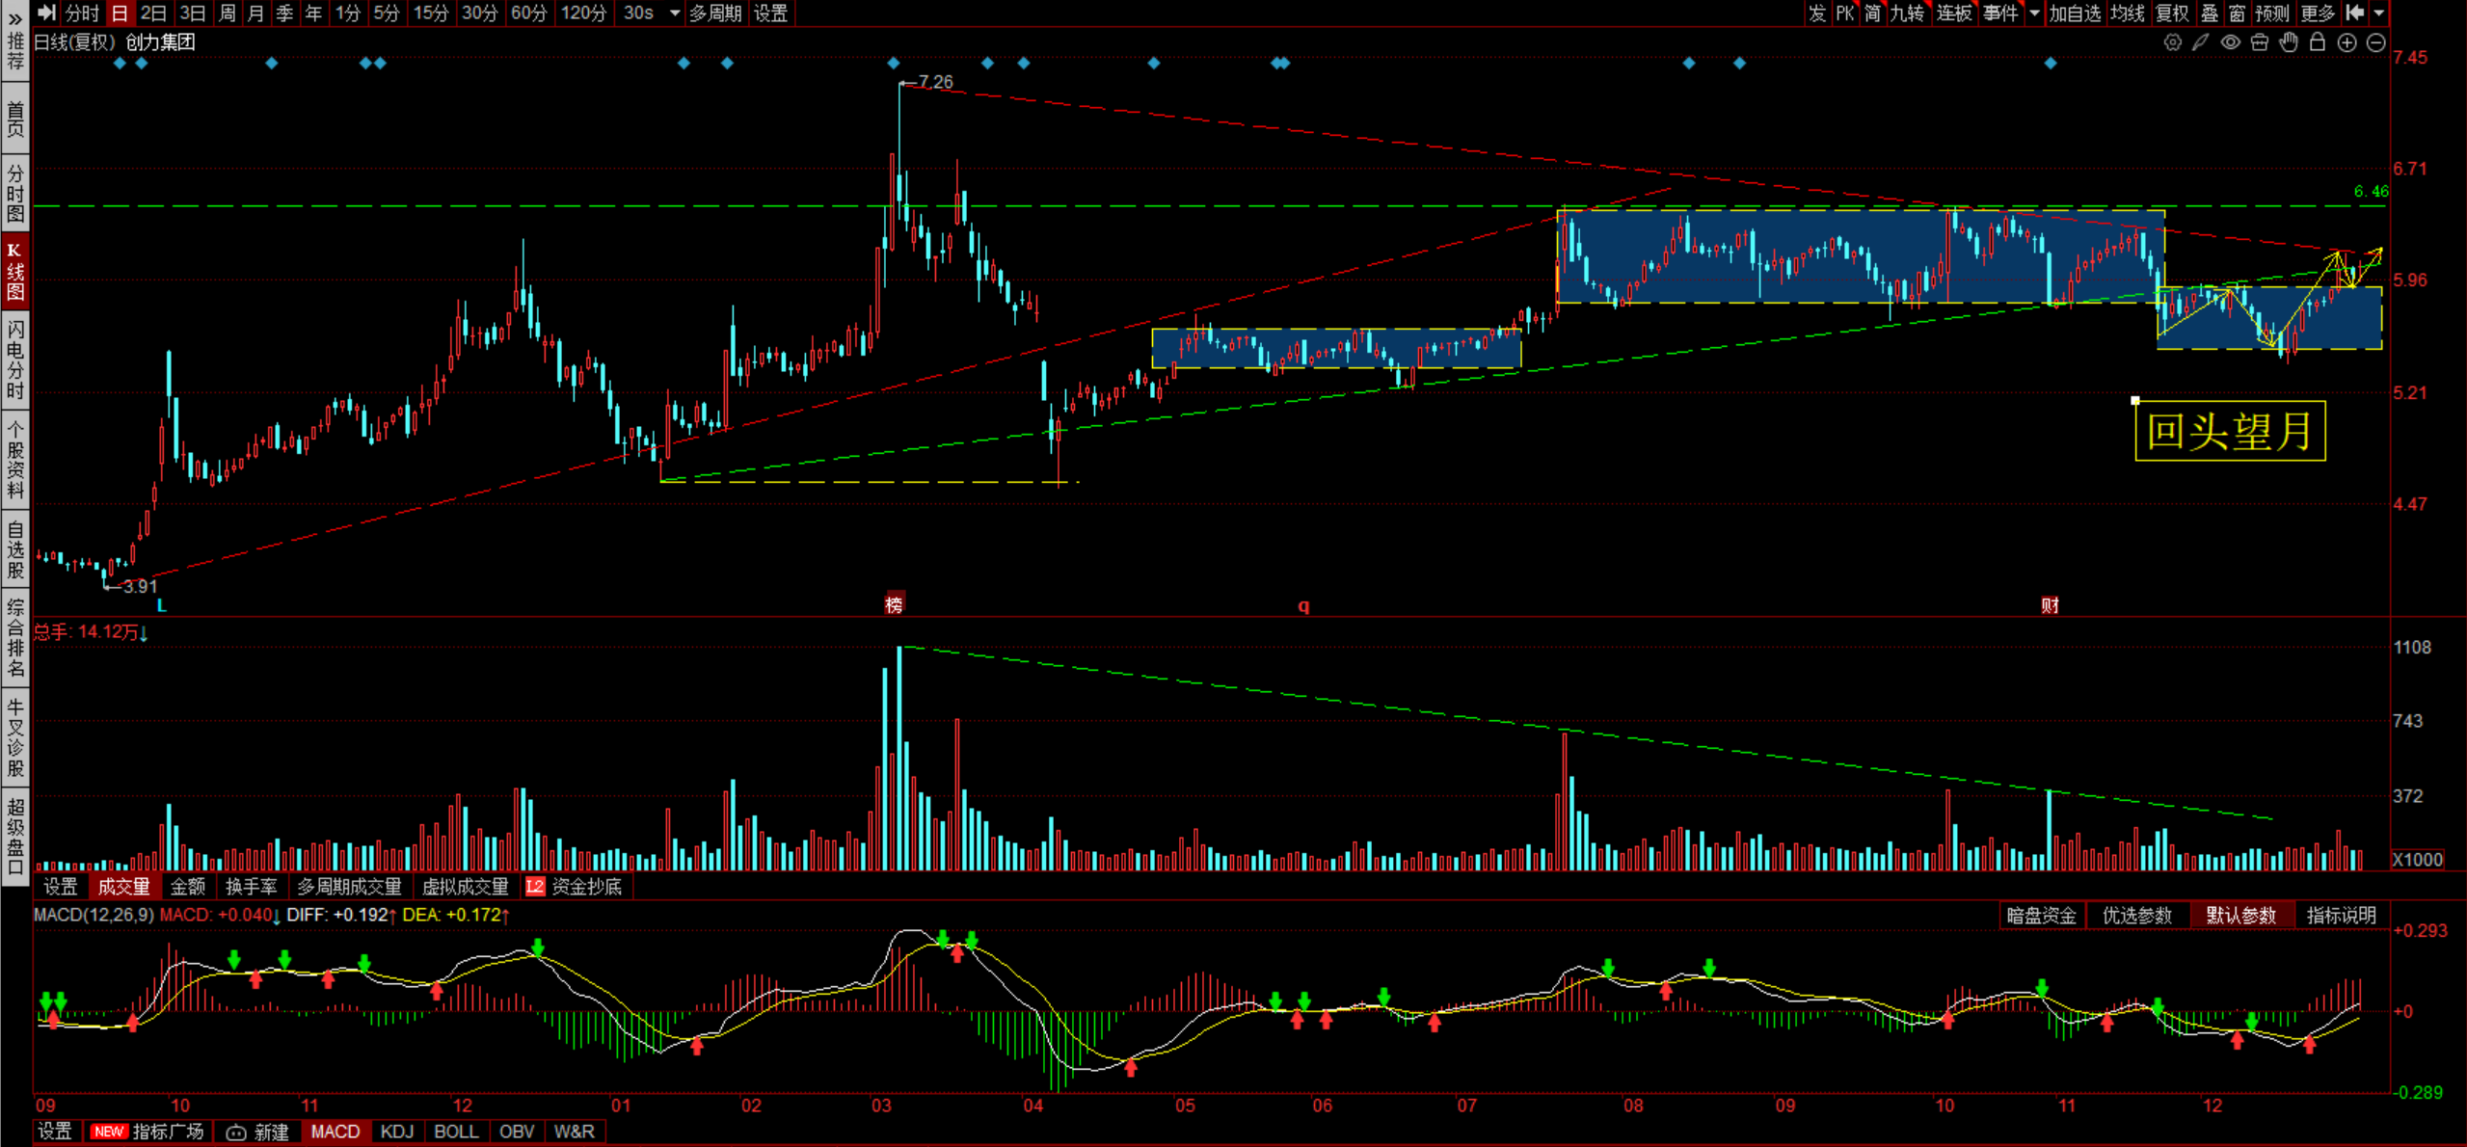This screenshot has height=1147, width=2467.
Task: Toggle 复权 price adjustment button
Action: (x=2172, y=13)
